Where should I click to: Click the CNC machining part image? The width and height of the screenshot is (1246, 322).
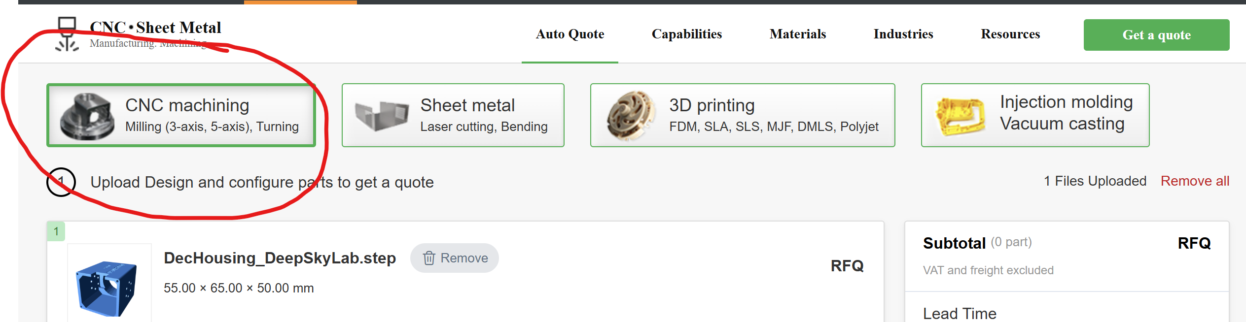tap(87, 116)
